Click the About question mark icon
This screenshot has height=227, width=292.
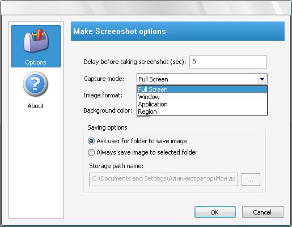click(36, 84)
